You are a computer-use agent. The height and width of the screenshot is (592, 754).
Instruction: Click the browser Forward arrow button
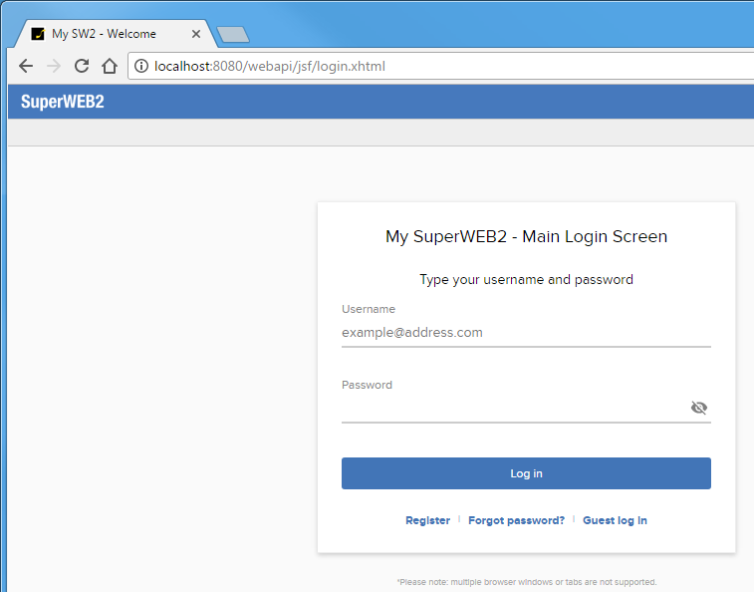pos(54,67)
